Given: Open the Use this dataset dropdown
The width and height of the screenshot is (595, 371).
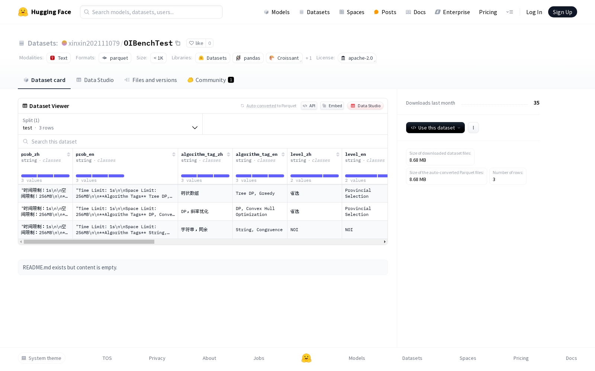Looking at the screenshot, I should pos(435,128).
